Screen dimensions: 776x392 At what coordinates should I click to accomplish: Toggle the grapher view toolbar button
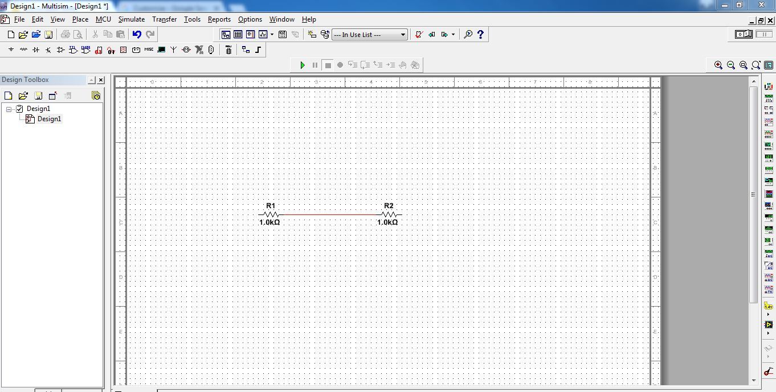[x=263, y=34]
